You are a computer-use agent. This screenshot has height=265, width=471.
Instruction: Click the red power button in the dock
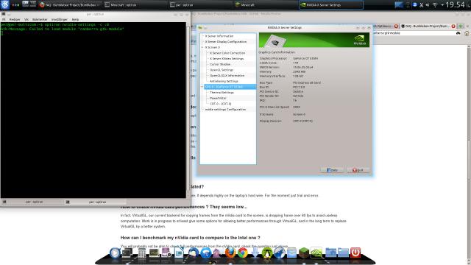pos(355,252)
